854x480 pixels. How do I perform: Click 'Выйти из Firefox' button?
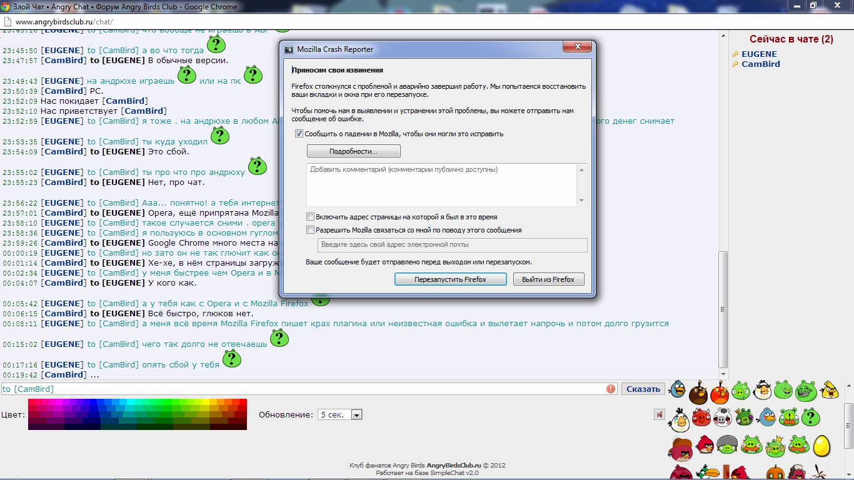point(548,279)
